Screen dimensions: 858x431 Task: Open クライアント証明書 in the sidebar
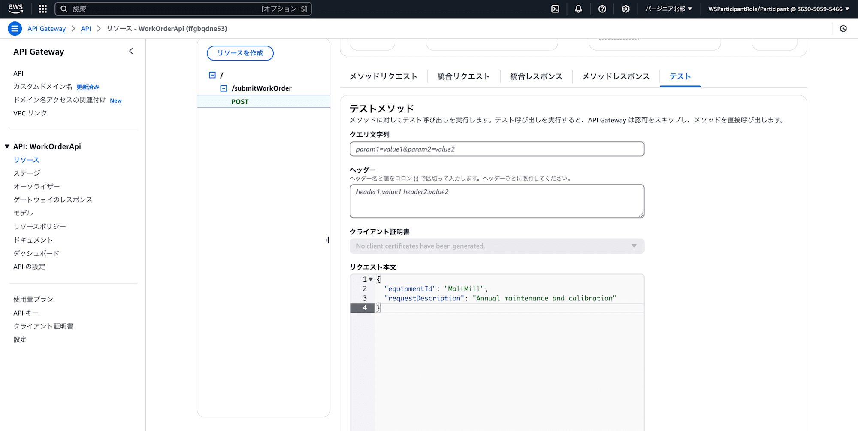tap(43, 326)
